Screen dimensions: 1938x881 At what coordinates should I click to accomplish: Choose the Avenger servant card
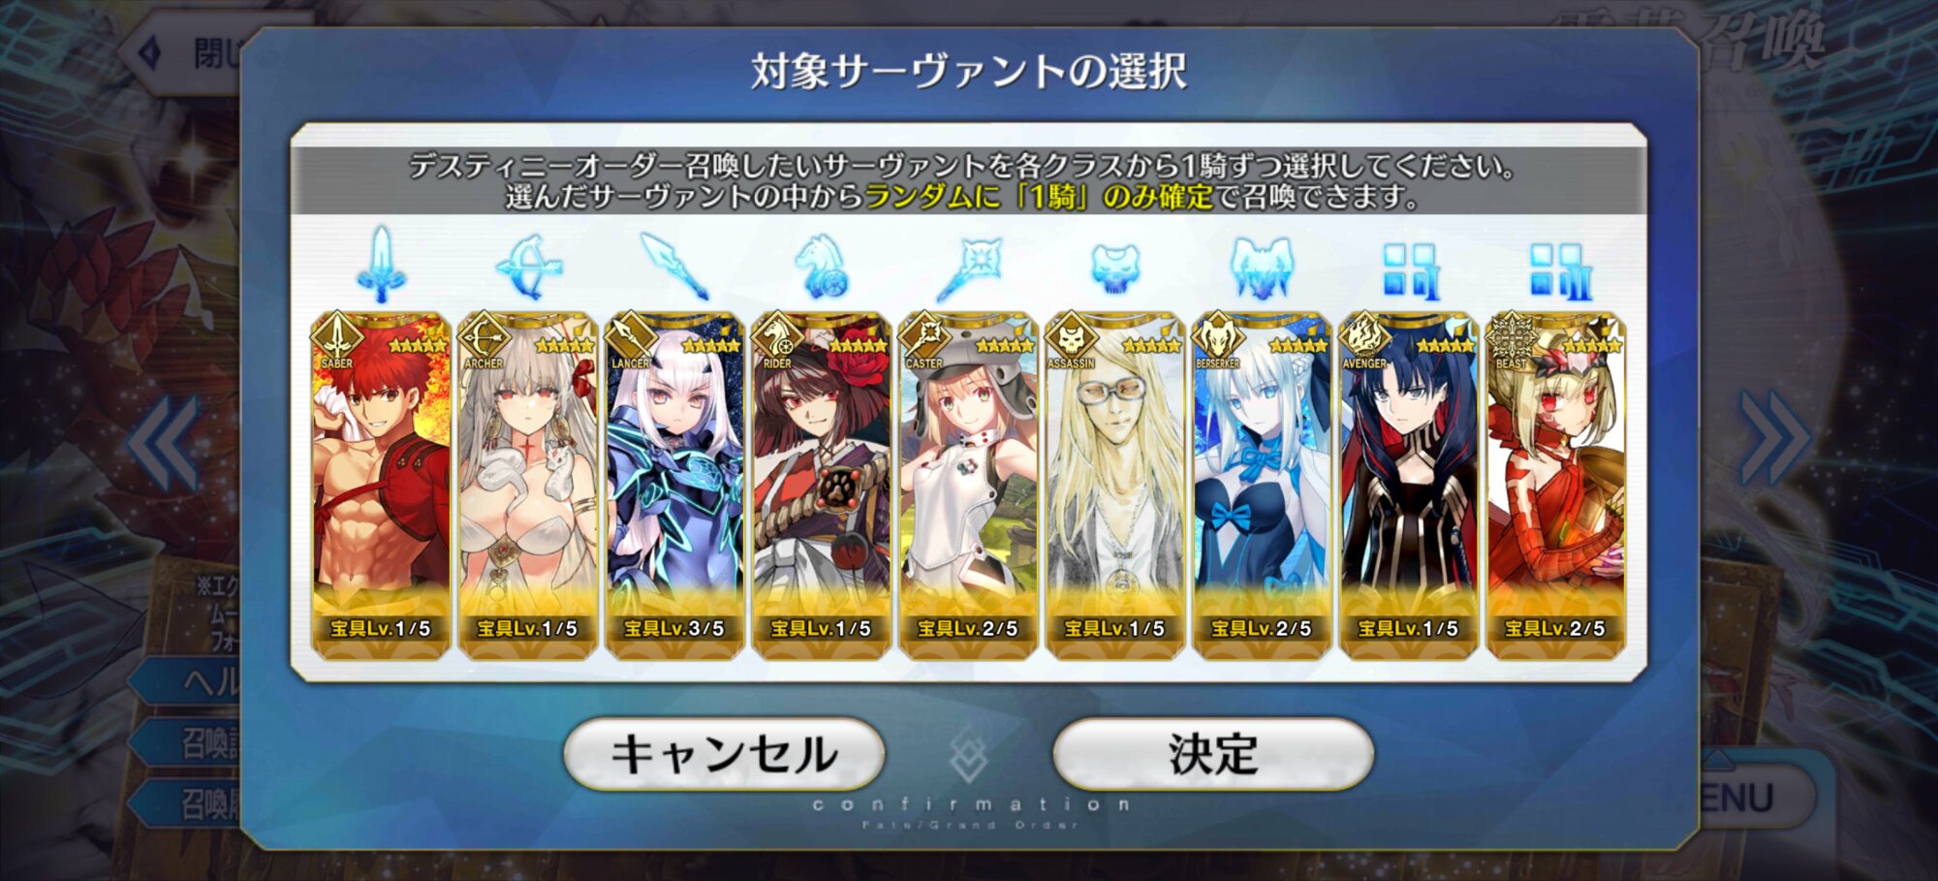point(1409,486)
